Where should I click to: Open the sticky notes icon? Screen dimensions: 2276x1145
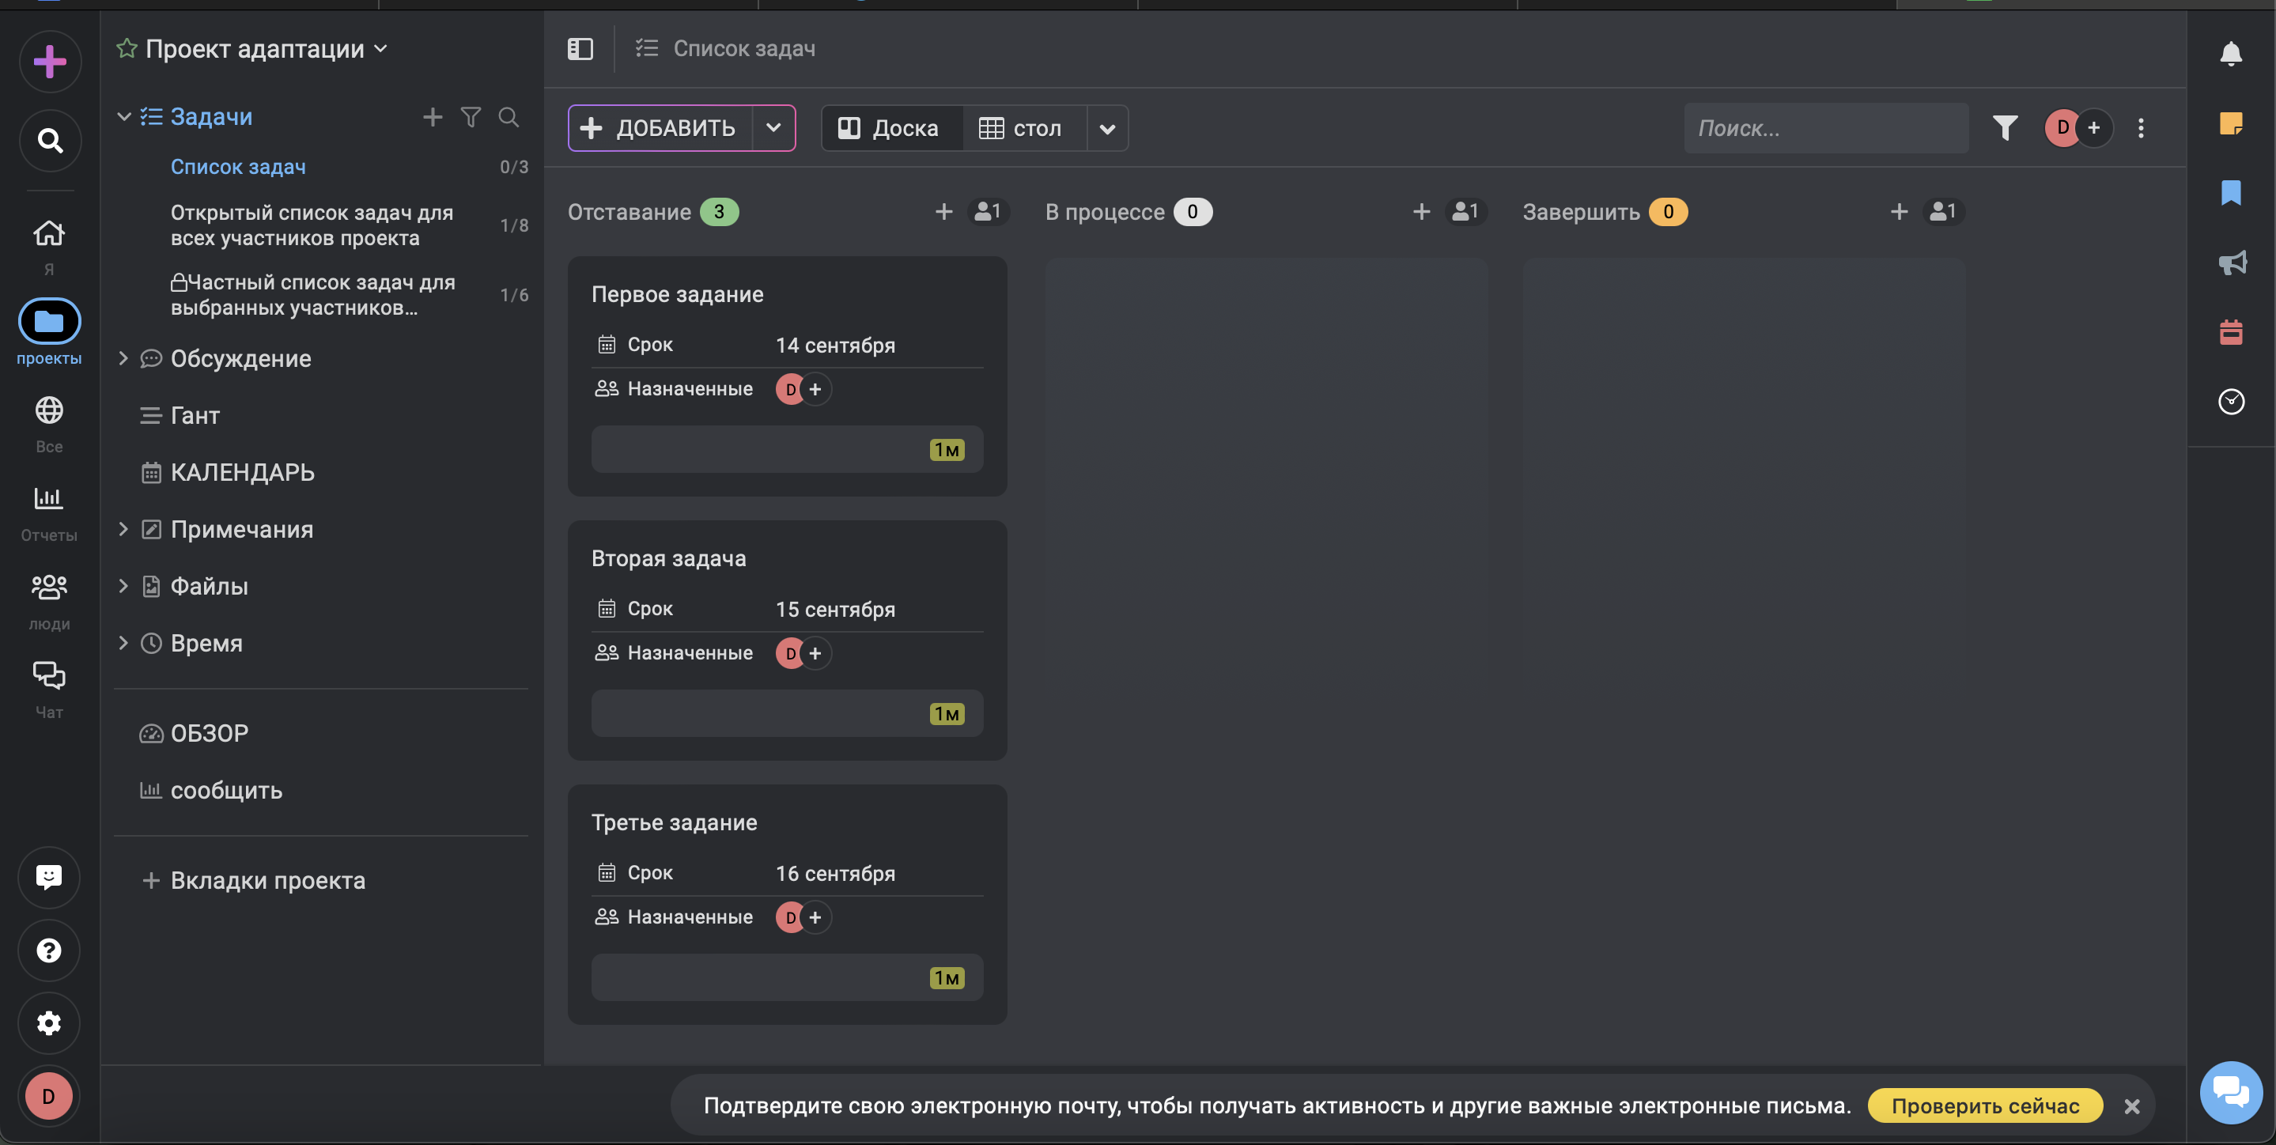coord(2230,123)
